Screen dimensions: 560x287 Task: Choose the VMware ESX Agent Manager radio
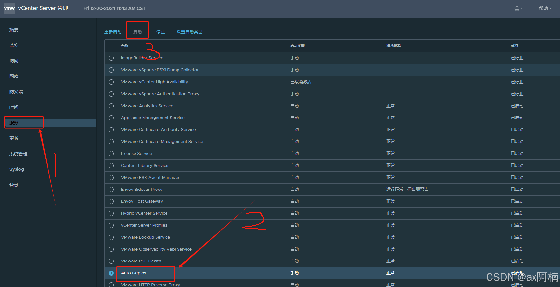111,178
